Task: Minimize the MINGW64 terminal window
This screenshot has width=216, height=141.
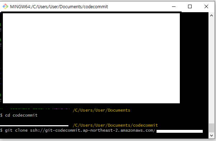Action: 174,6
